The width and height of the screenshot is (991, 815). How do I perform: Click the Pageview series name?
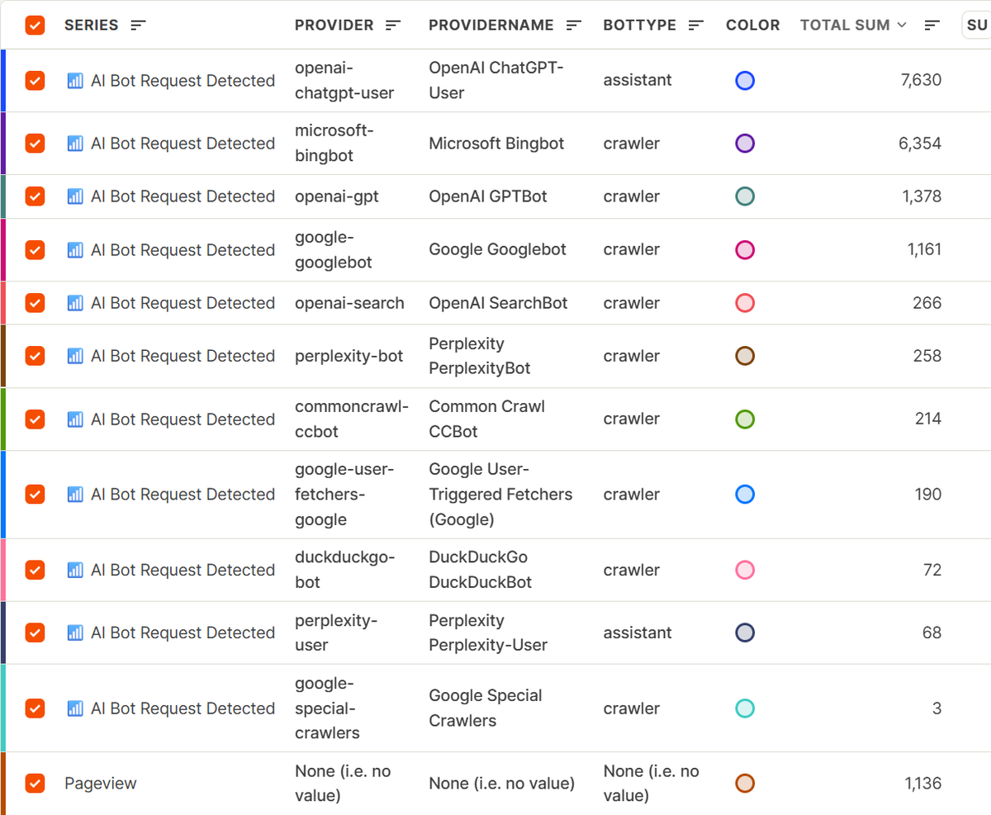(101, 784)
